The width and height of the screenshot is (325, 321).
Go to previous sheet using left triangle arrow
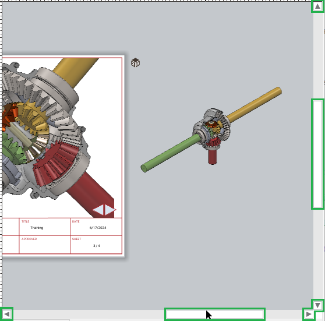click(x=98, y=210)
